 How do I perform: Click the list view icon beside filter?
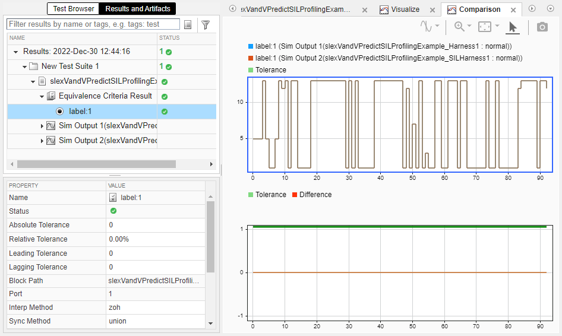point(188,24)
